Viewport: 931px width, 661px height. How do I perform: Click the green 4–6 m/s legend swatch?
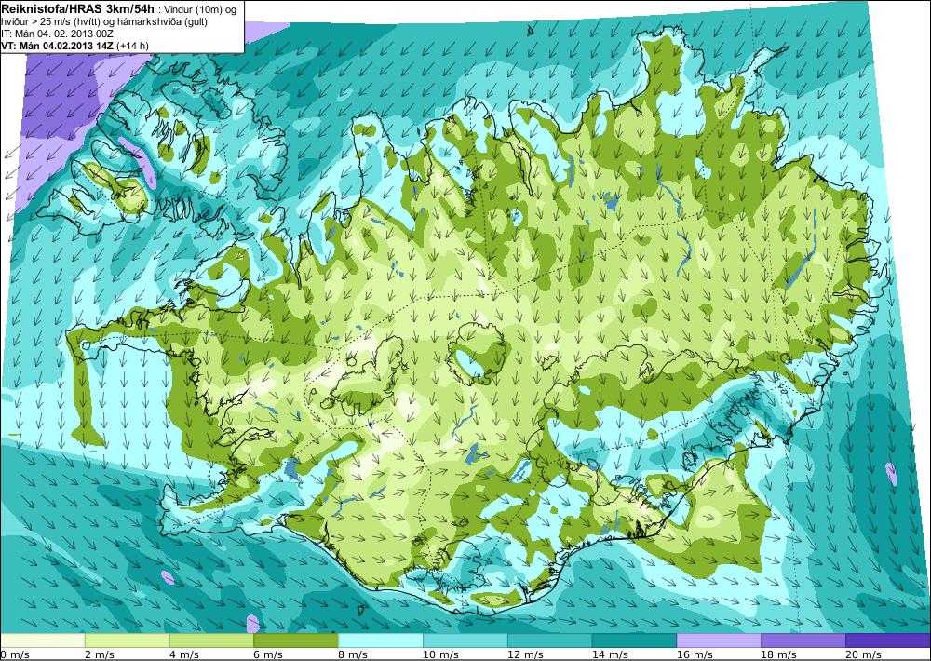pos(211,641)
